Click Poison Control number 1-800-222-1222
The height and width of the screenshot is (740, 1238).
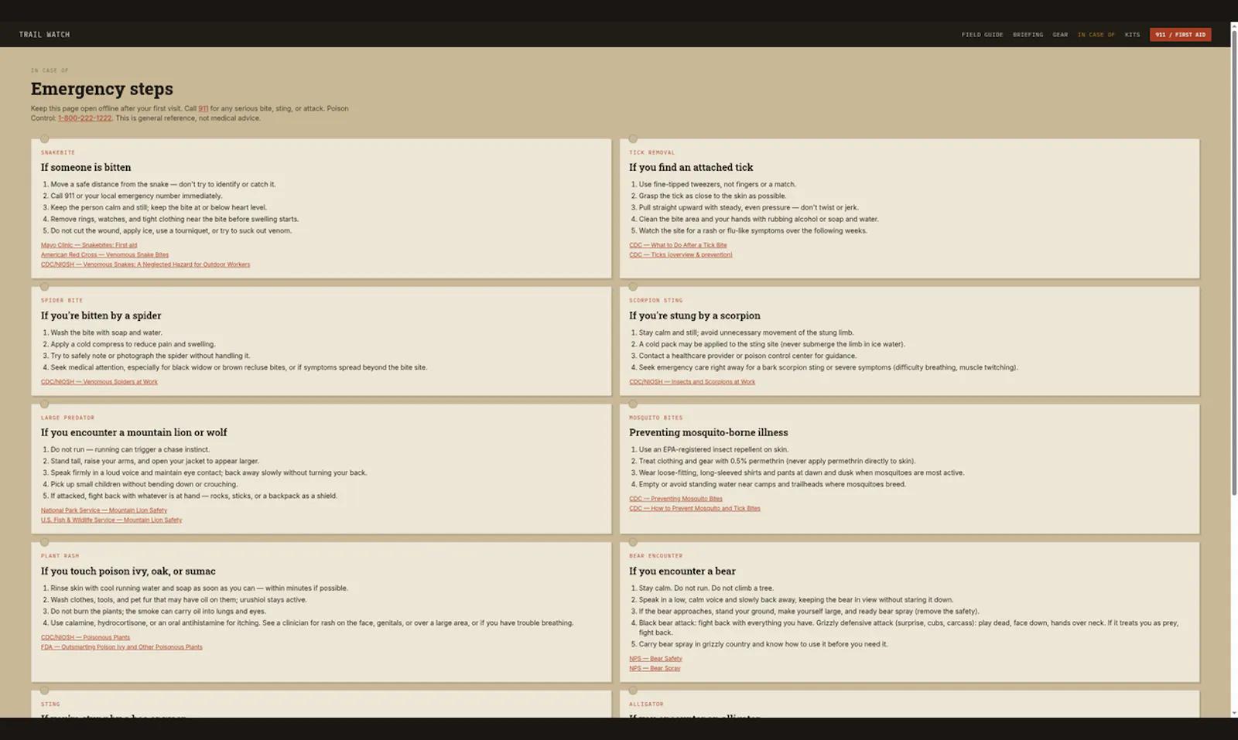pos(84,118)
